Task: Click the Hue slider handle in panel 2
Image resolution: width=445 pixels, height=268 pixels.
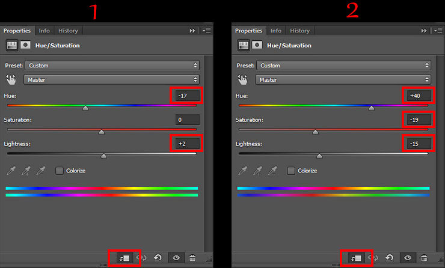Action: (x=371, y=108)
